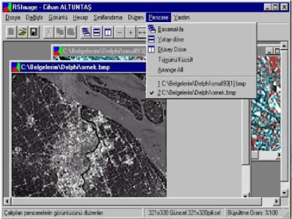Click the small93 child window title icon

[58, 51]
